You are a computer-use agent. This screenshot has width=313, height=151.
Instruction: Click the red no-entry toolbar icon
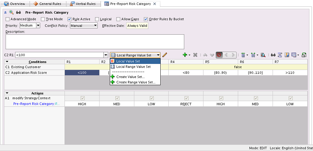click(x=219, y=55)
